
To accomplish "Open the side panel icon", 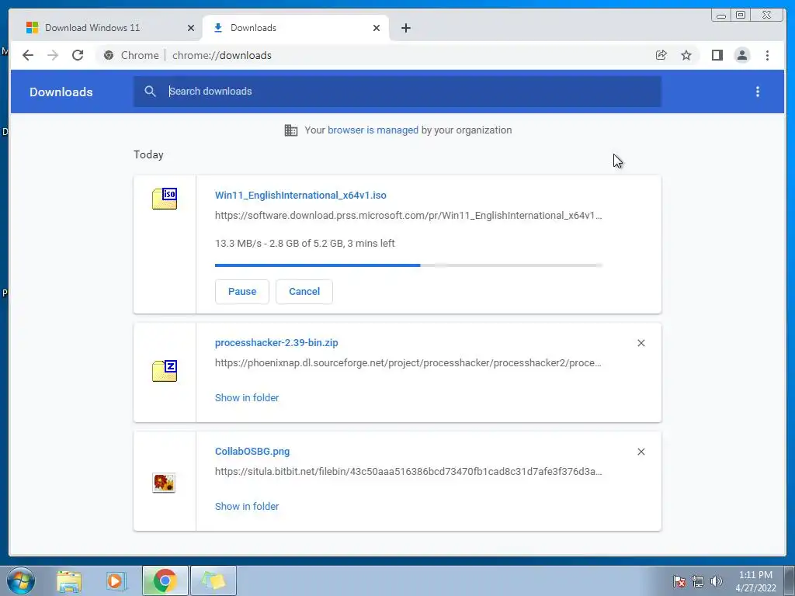I will 717,55.
